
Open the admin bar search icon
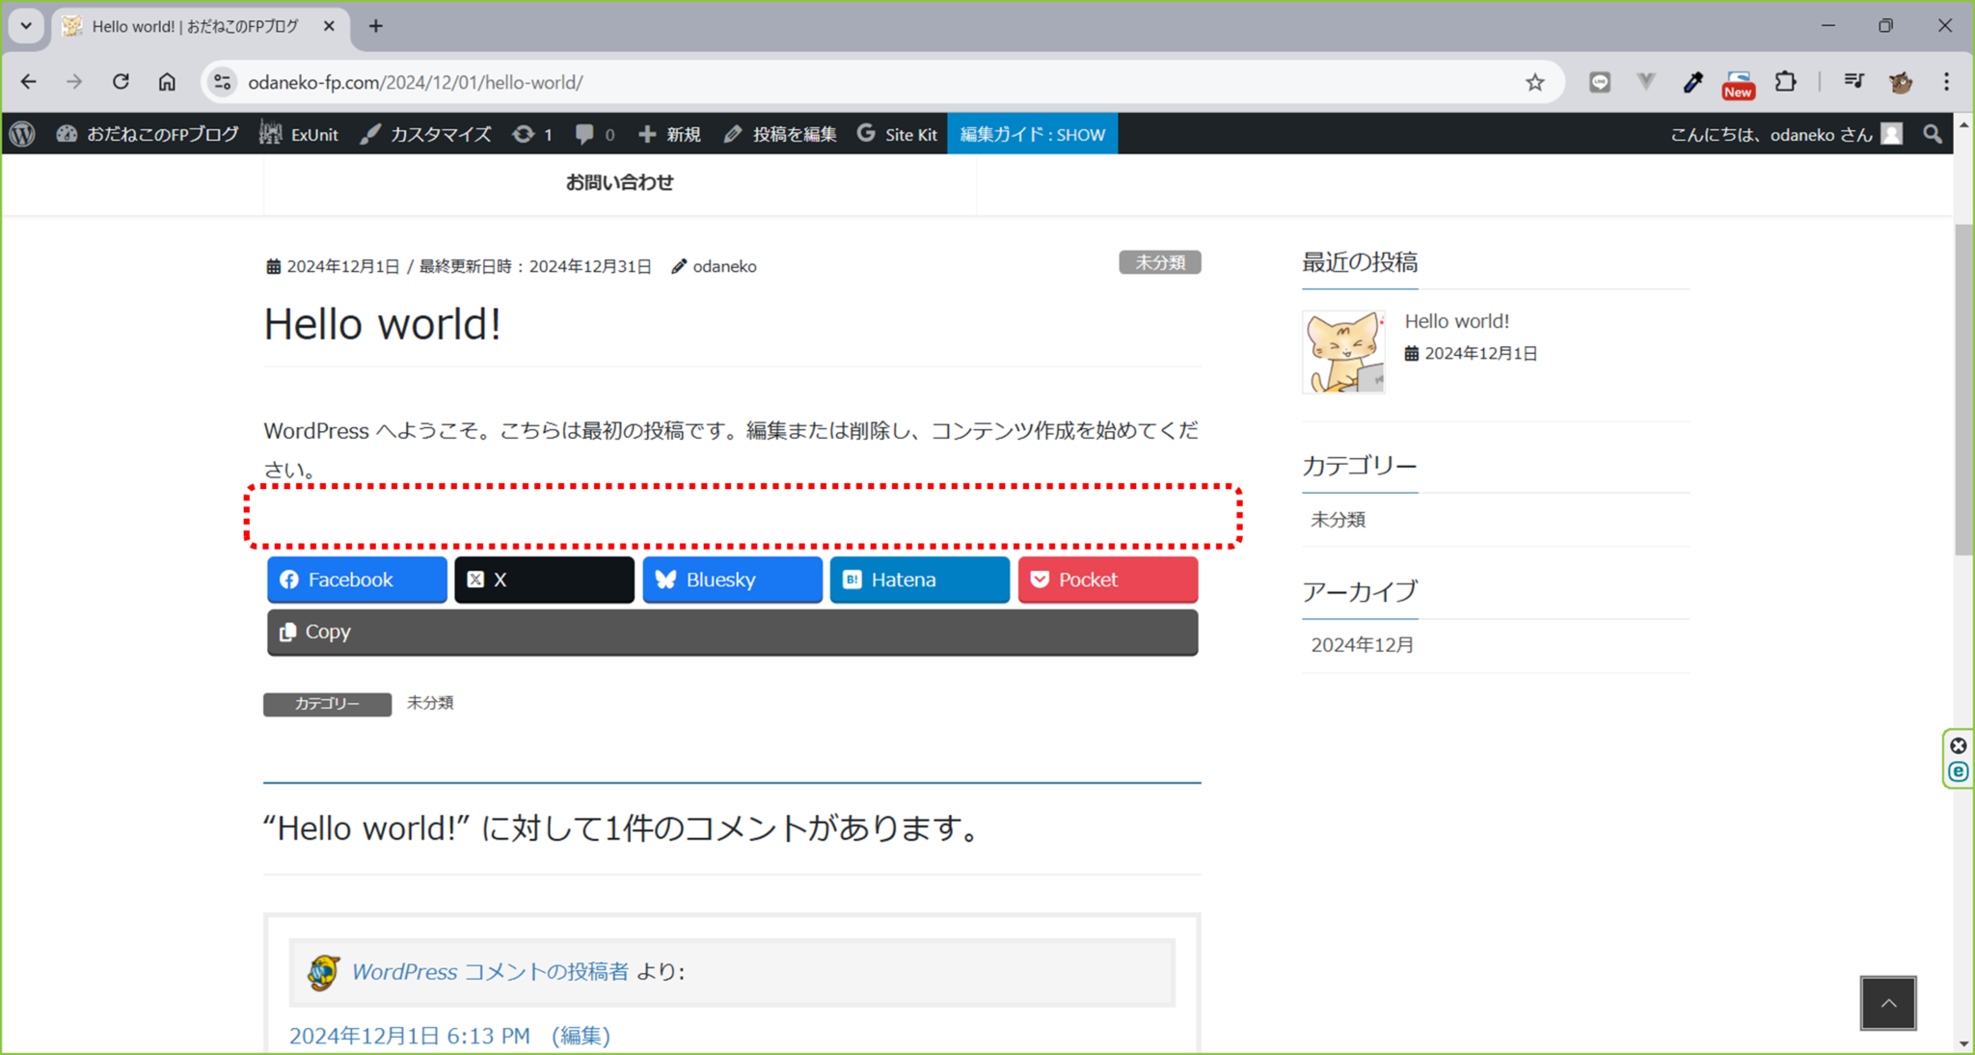coord(1931,133)
